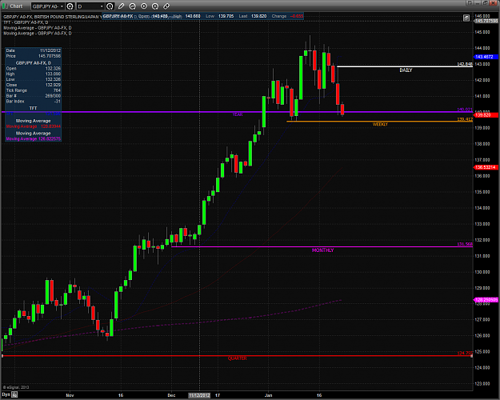Click the Chart window title label
Screen dimensions: 500x400
[16, 6]
